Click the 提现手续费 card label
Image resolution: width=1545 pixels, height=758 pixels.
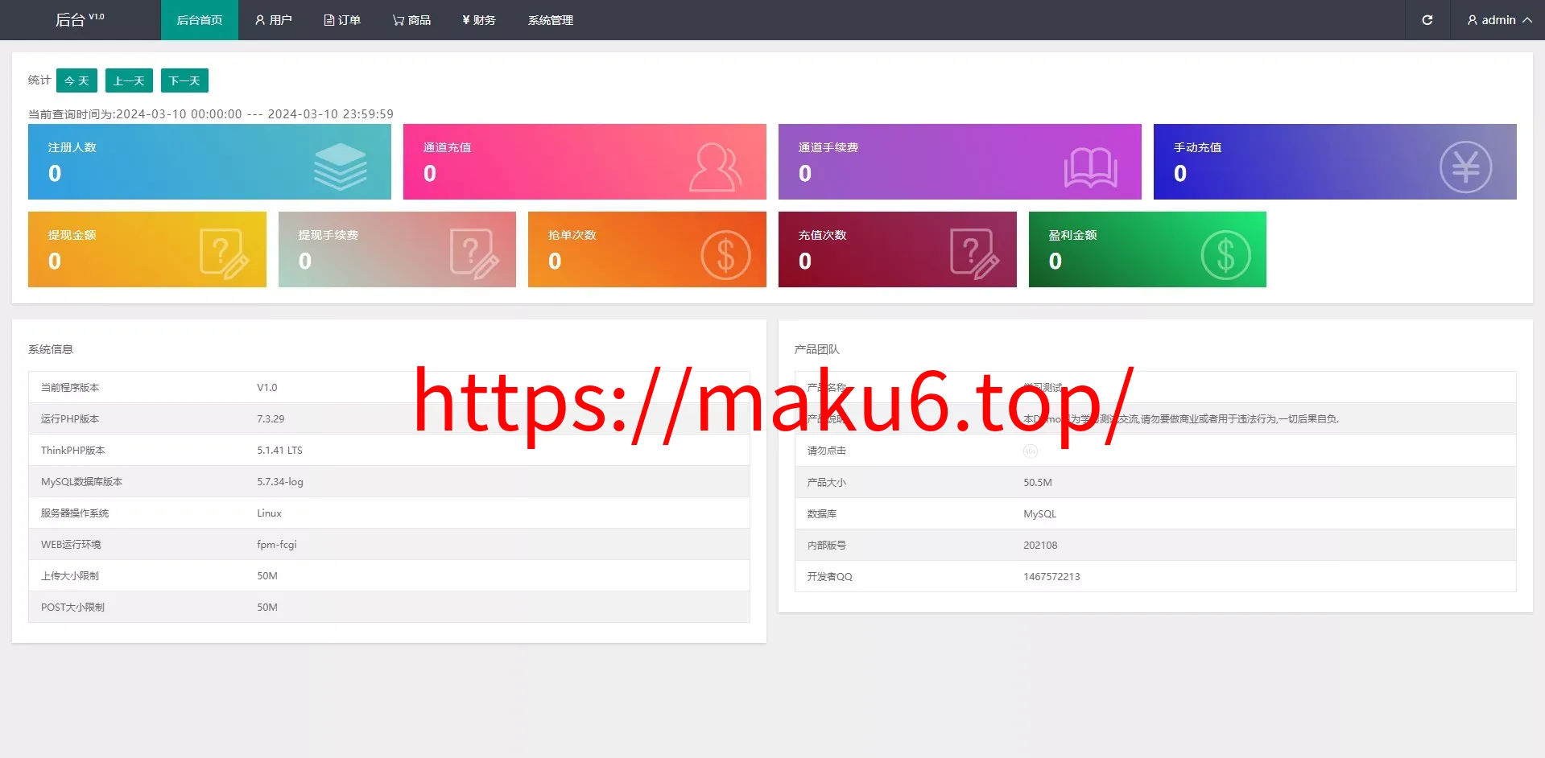pyautogui.click(x=328, y=235)
